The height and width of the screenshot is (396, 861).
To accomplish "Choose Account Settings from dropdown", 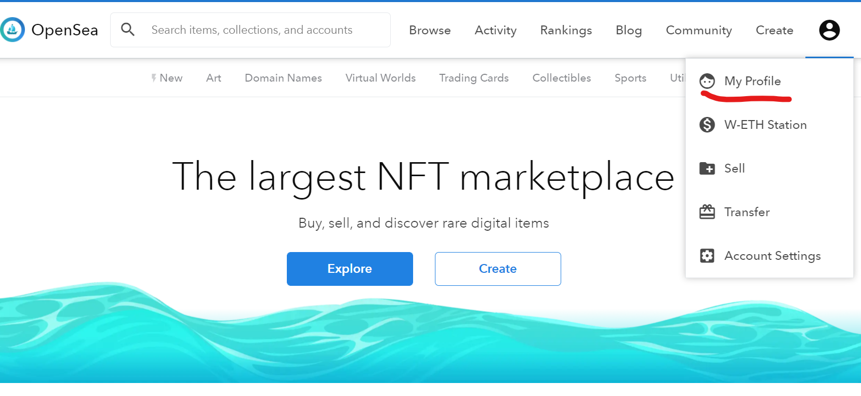I will 770,256.
